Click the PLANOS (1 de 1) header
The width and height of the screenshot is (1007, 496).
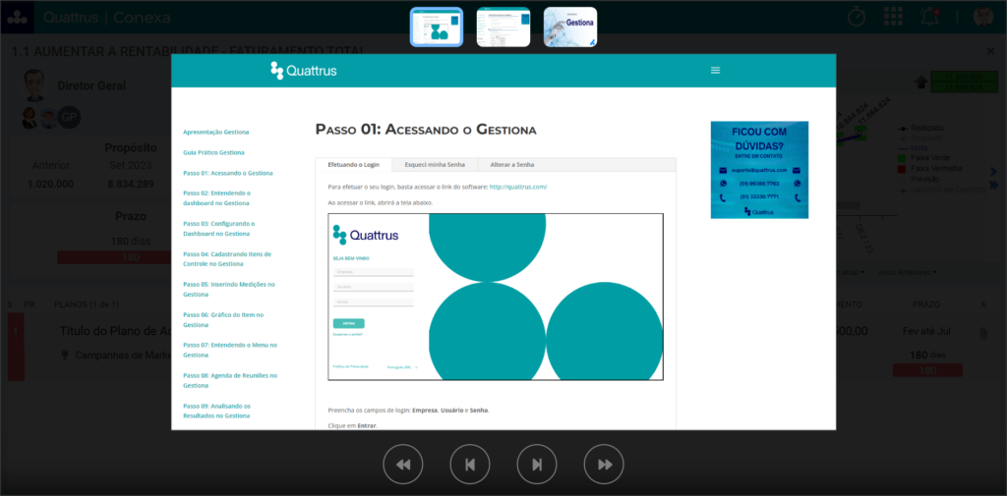[x=87, y=304]
